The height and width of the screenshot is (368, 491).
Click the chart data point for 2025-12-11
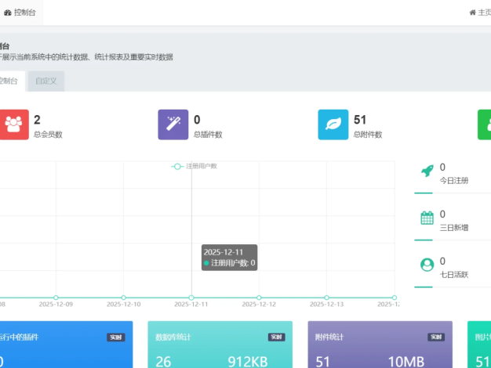[191, 298]
